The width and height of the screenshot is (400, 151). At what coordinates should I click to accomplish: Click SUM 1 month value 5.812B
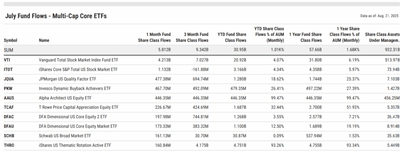tap(164, 50)
